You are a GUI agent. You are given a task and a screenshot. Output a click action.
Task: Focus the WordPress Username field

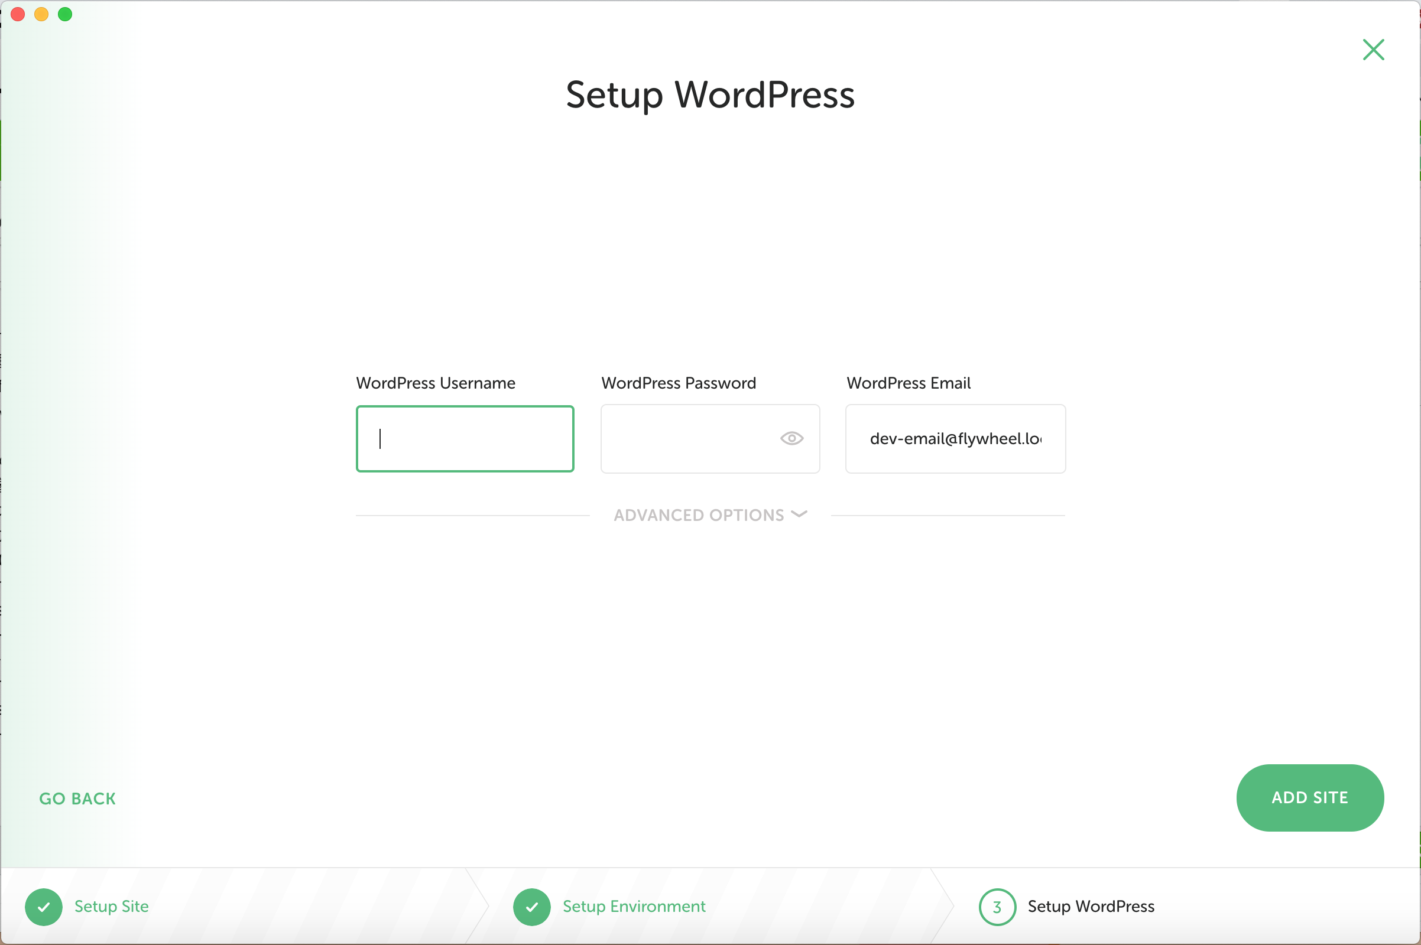coord(465,438)
